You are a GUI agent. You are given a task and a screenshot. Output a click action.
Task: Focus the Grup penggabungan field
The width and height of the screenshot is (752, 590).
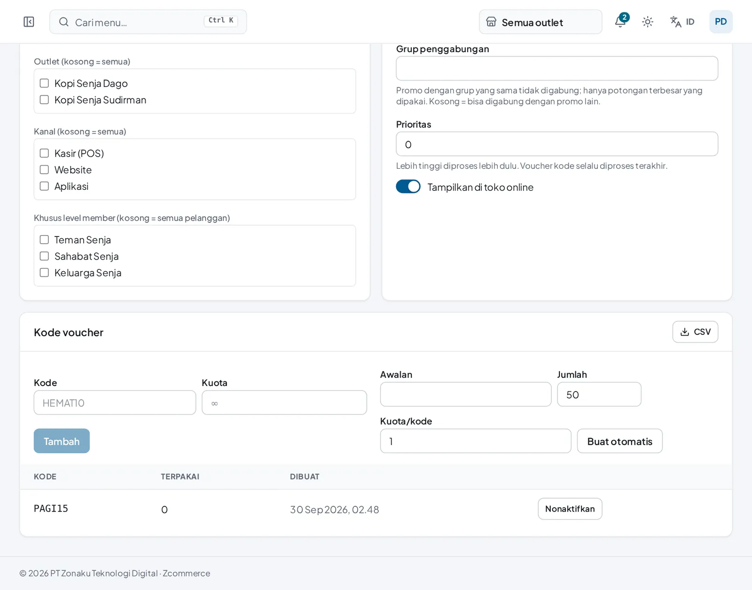tap(557, 69)
